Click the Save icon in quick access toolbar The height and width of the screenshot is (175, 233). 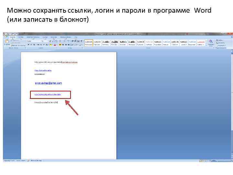point(10,35)
